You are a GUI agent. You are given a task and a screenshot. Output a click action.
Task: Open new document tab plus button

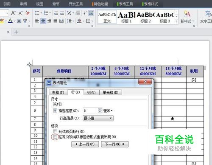(16, 32)
